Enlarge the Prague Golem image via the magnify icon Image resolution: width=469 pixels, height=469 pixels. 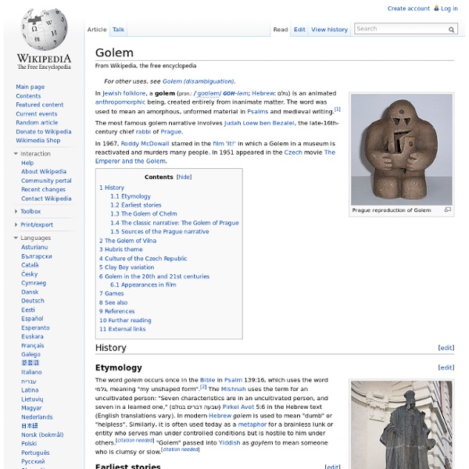click(x=447, y=209)
